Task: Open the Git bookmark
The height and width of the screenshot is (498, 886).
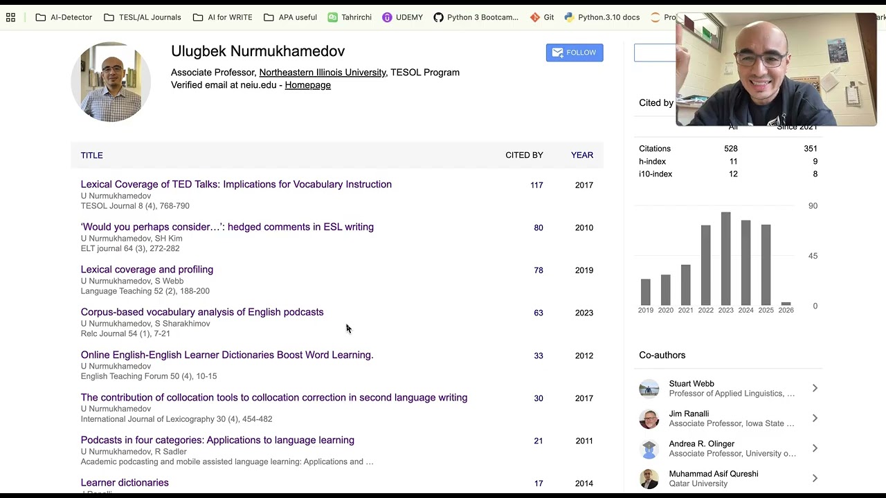Action: (542, 17)
